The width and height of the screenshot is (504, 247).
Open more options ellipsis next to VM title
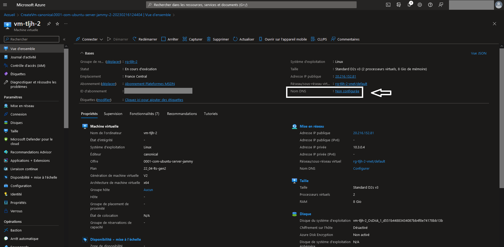(x=66, y=24)
